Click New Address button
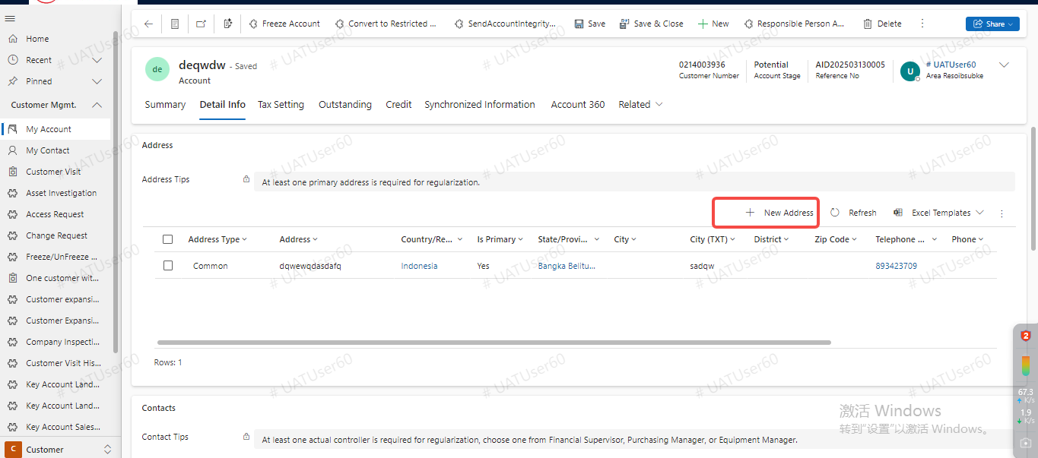The width and height of the screenshot is (1038, 458). coord(779,213)
